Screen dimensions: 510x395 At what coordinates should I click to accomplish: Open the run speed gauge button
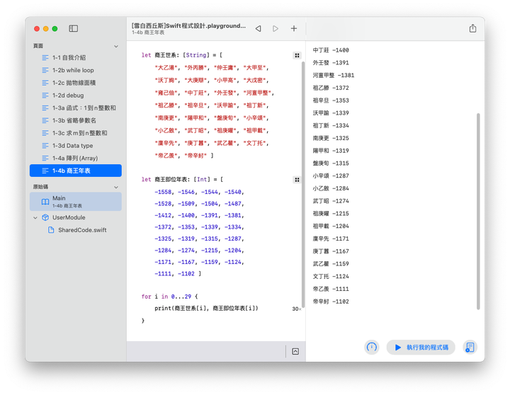(x=371, y=347)
